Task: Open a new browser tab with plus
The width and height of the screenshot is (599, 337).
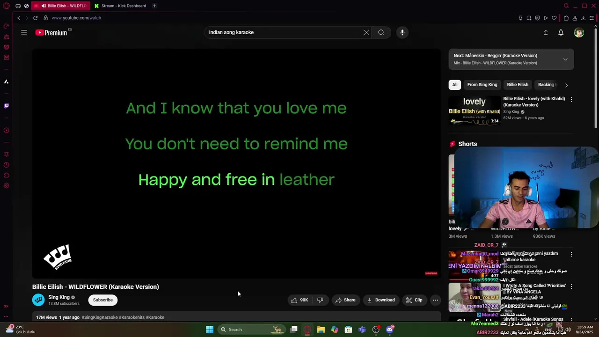Action: click(x=154, y=6)
